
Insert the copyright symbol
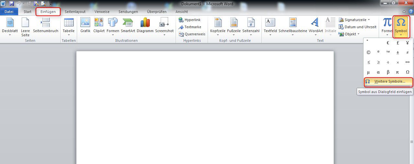[x=368, y=53]
